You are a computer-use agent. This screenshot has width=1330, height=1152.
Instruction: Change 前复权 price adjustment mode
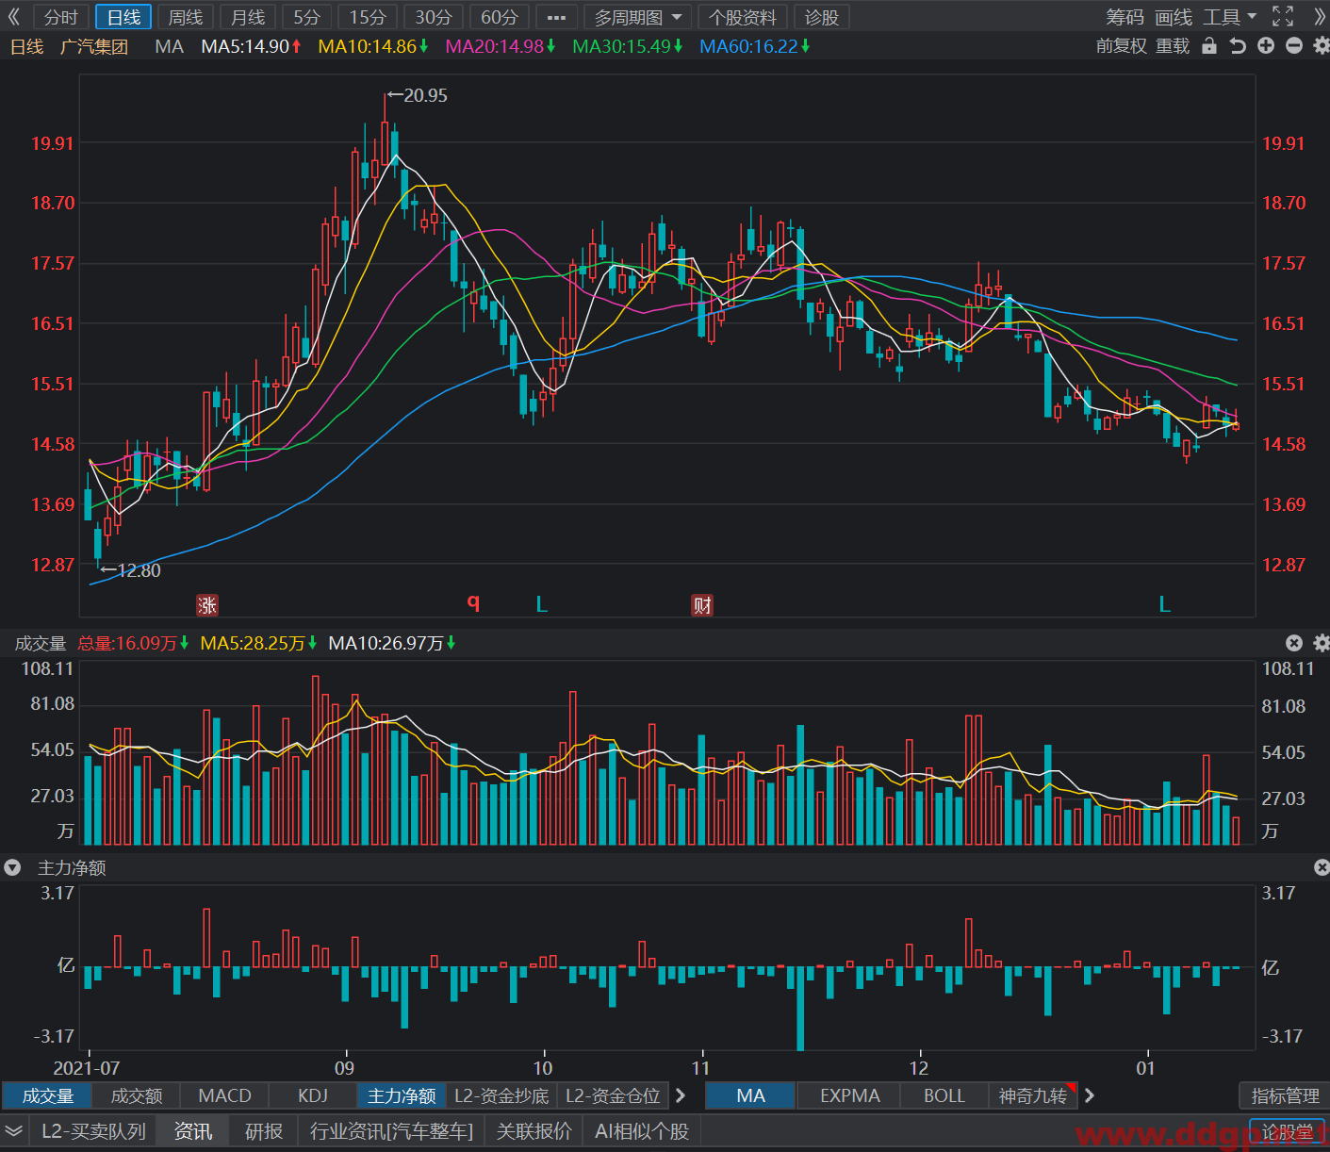[1122, 46]
